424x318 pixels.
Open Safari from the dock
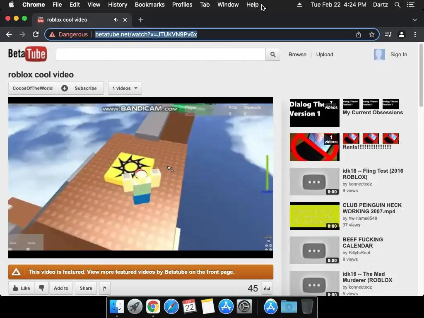171,307
